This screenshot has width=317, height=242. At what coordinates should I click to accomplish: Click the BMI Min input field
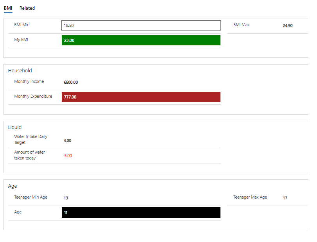click(141, 25)
